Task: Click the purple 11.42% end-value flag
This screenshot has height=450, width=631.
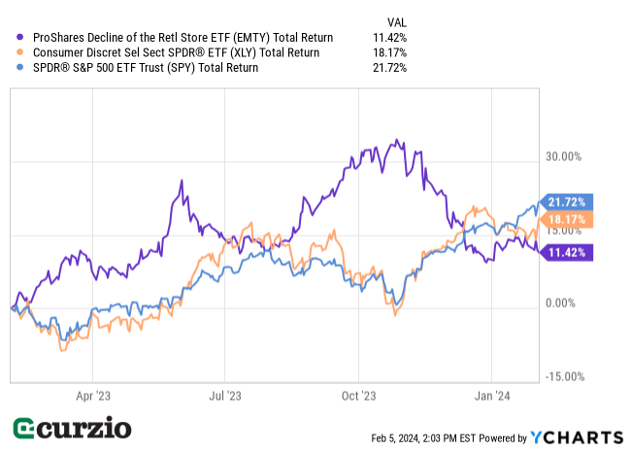Action: pyautogui.click(x=564, y=251)
